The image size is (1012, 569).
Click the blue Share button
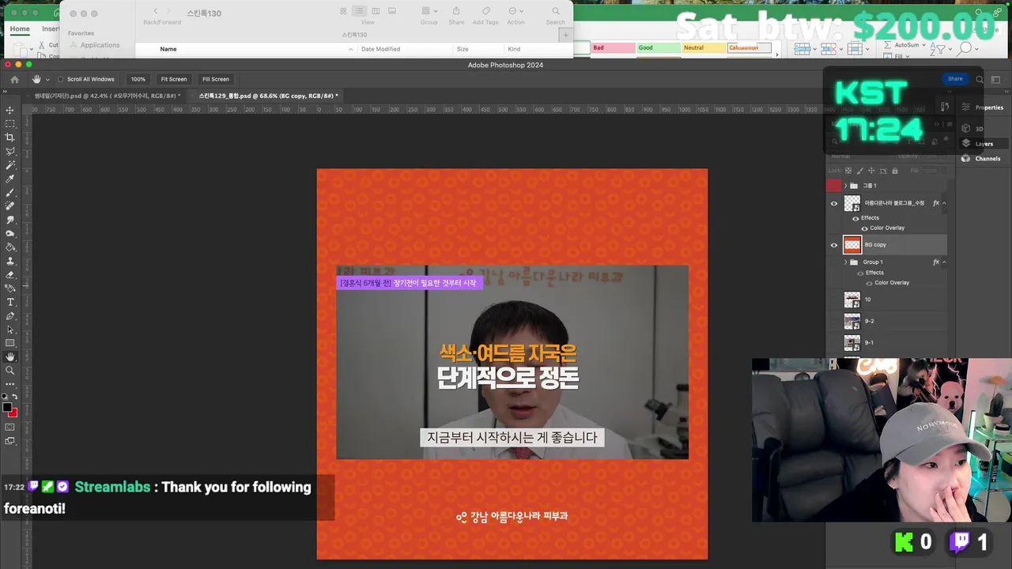tap(955, 79)
